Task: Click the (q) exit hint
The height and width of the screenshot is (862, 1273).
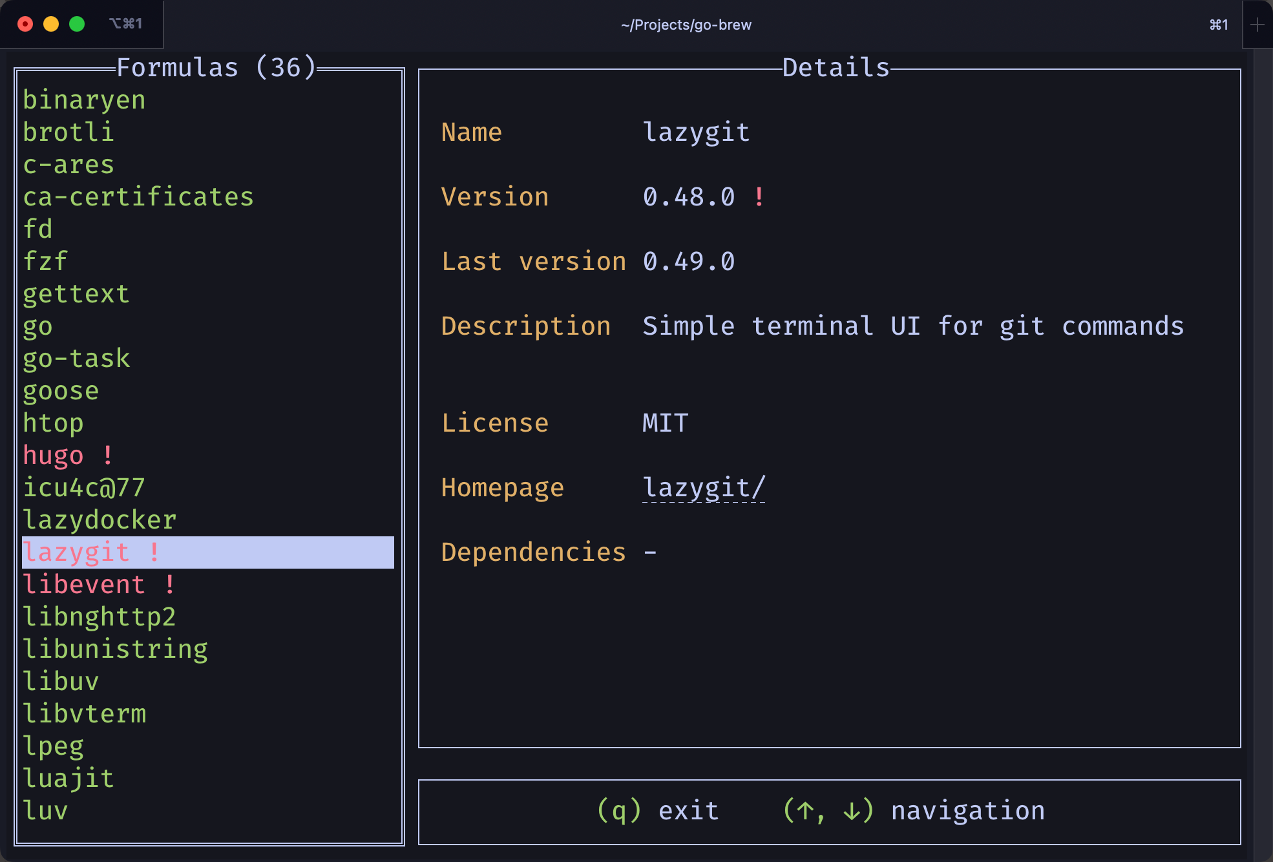Action: coord(658,810)
